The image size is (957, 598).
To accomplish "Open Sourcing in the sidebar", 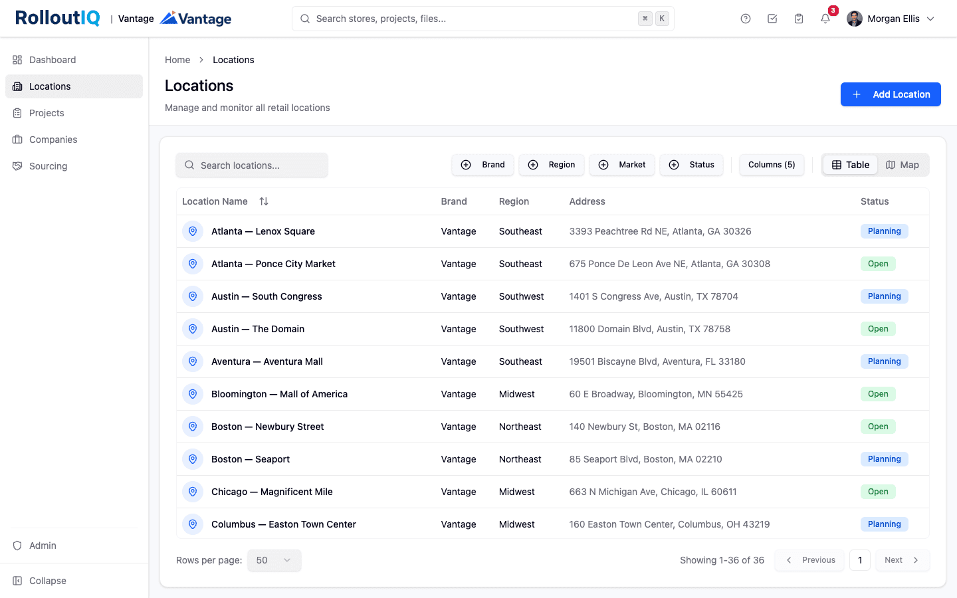I will point(74,166).
